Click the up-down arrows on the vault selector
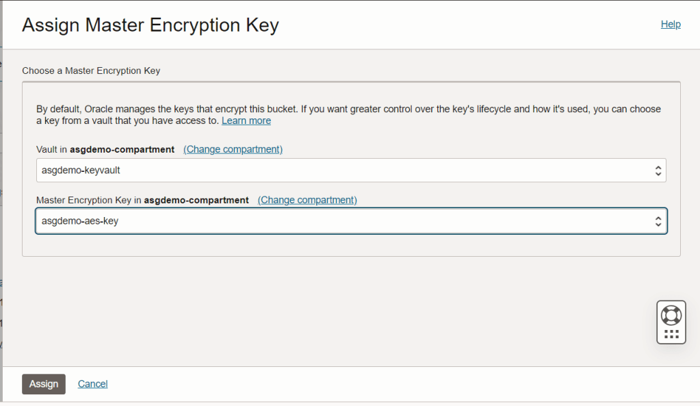Image resolution: width=700 pixels, height=406 pixels. click(x=658, y=170)
